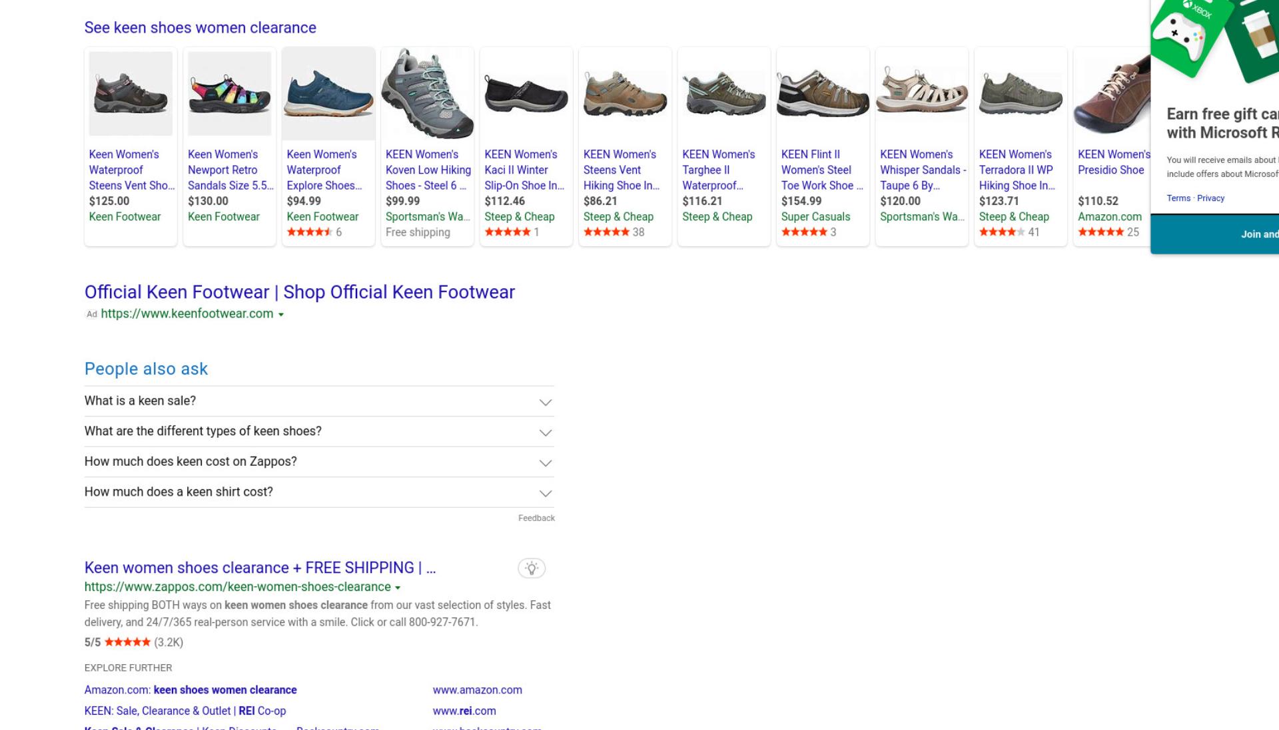The height and width of the screenshot is (730, 1279).
Task: Click the $123.71 price on Terradora II
Action: [x=999, y=201]
